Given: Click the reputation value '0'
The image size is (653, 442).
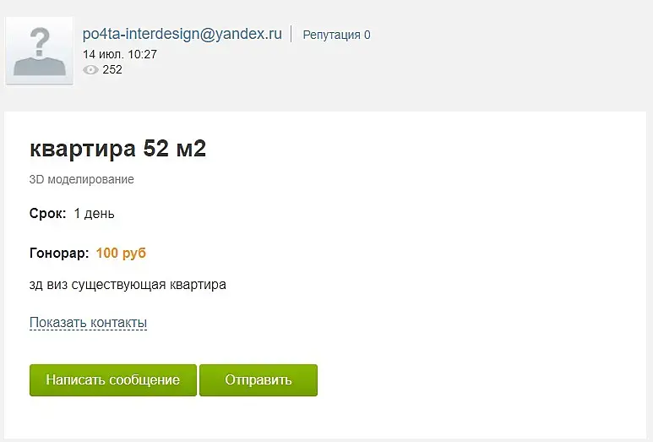Looking at the screenshot, I should 367,35.
